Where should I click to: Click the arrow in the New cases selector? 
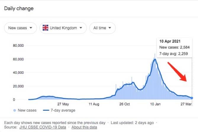pyautogui.click(x=31, y=28)
